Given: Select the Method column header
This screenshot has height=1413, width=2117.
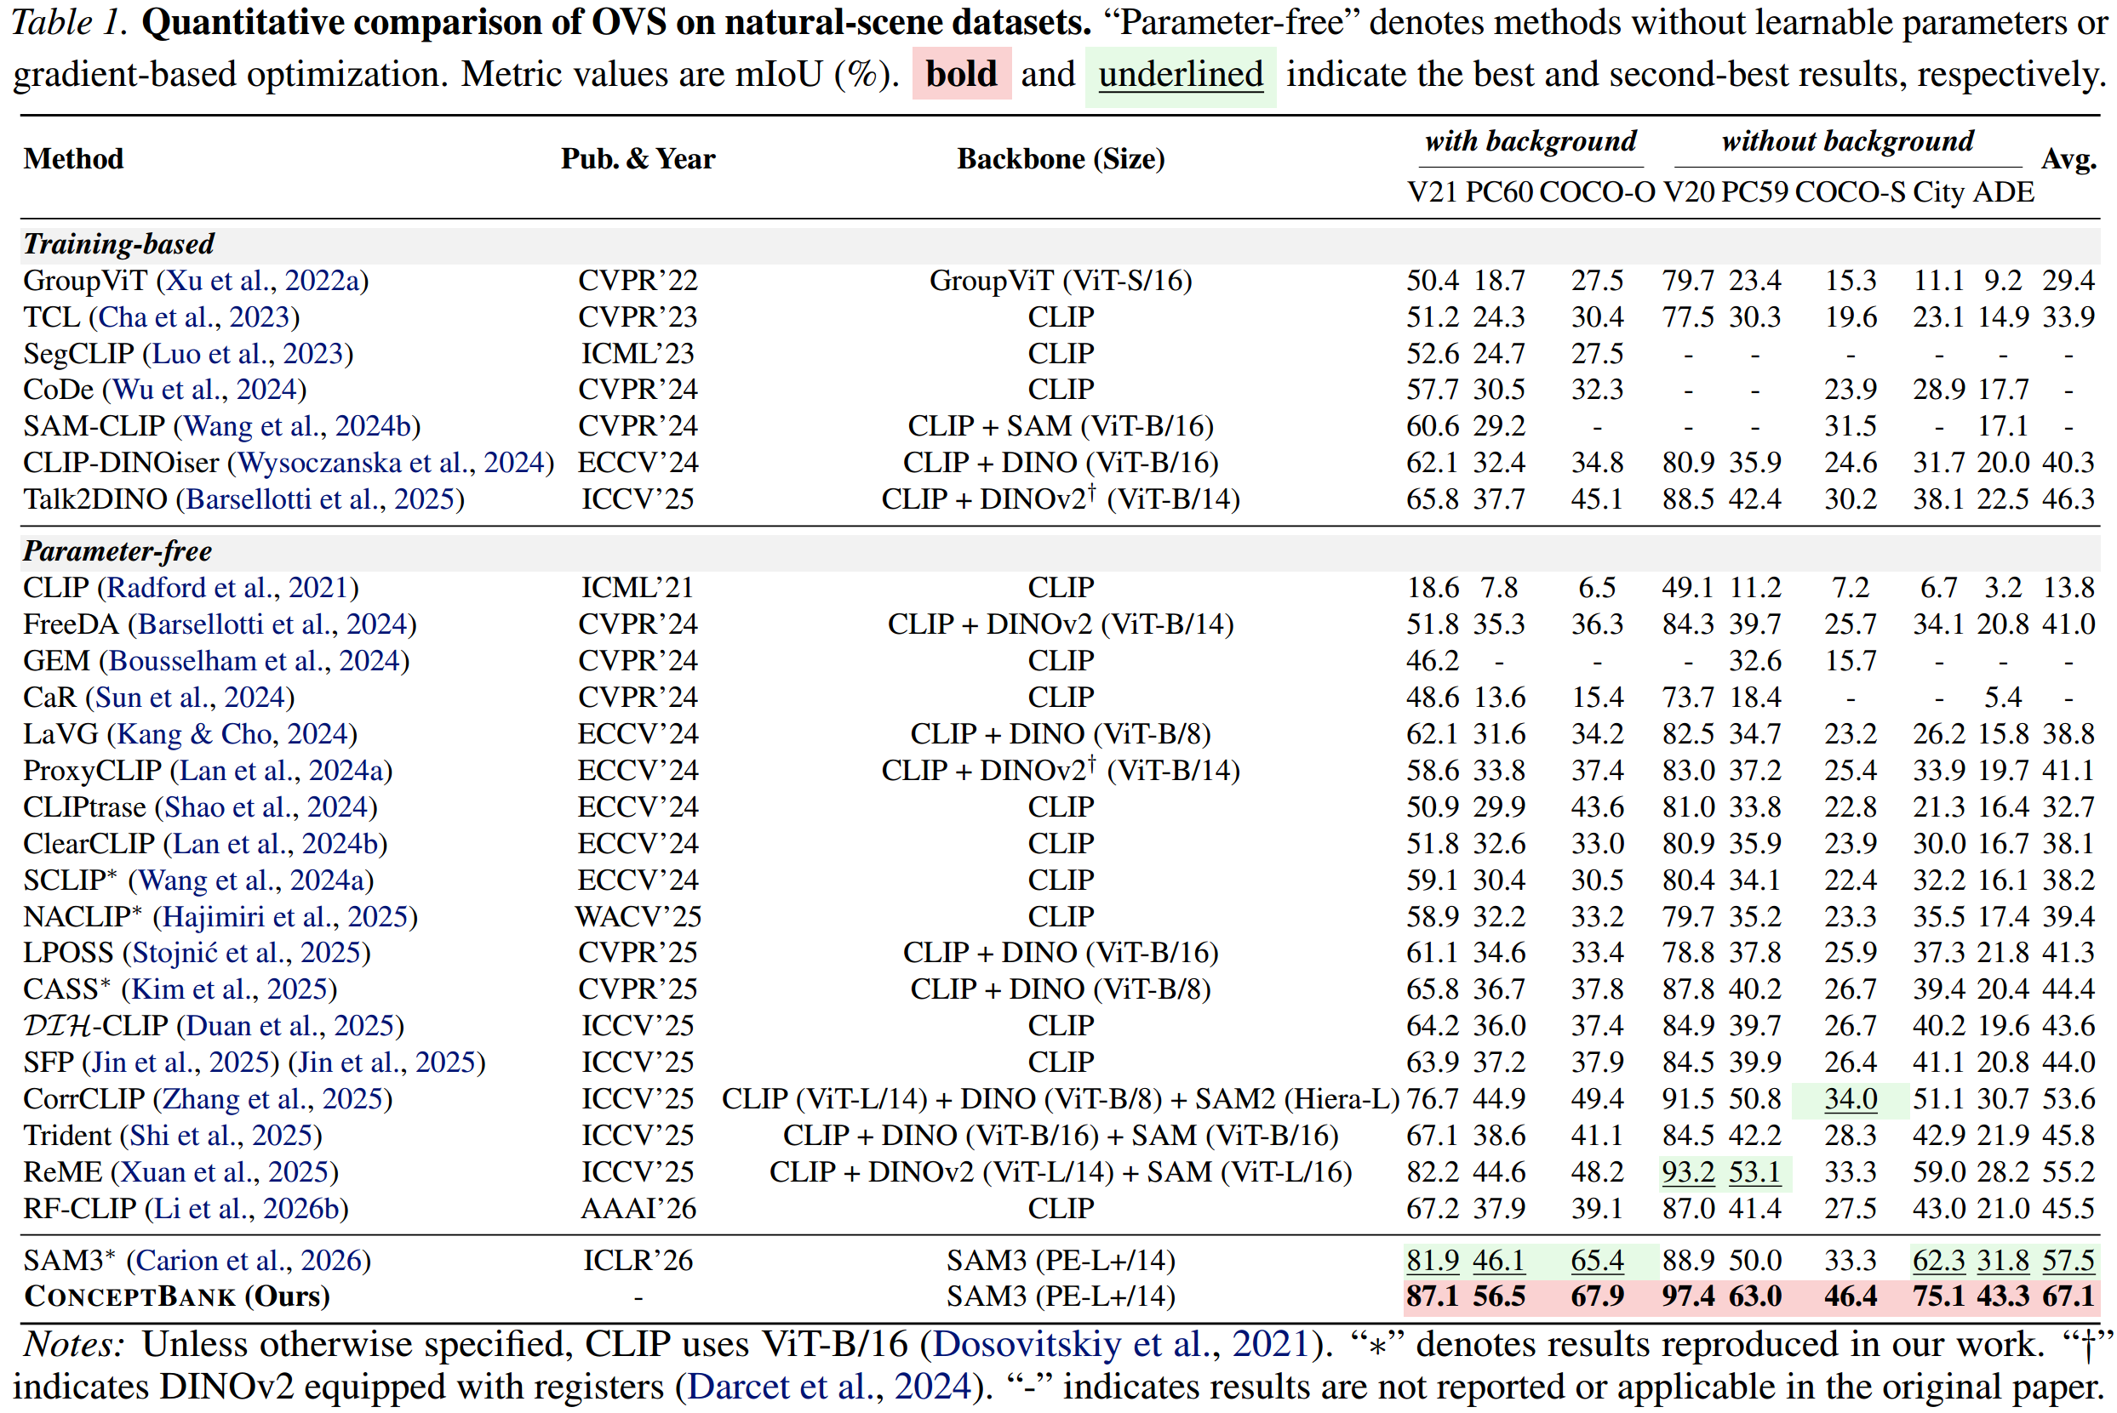Looking at the screenshot, I should 74,158.
